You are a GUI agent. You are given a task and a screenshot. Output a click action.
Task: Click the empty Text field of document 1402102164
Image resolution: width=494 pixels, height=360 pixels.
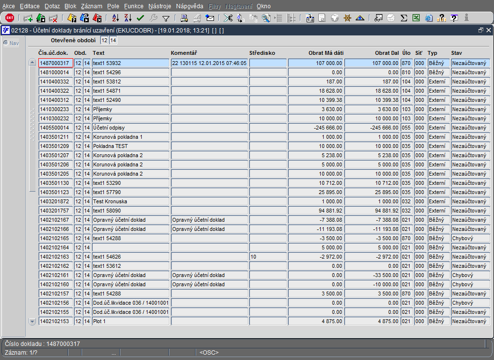130,247
